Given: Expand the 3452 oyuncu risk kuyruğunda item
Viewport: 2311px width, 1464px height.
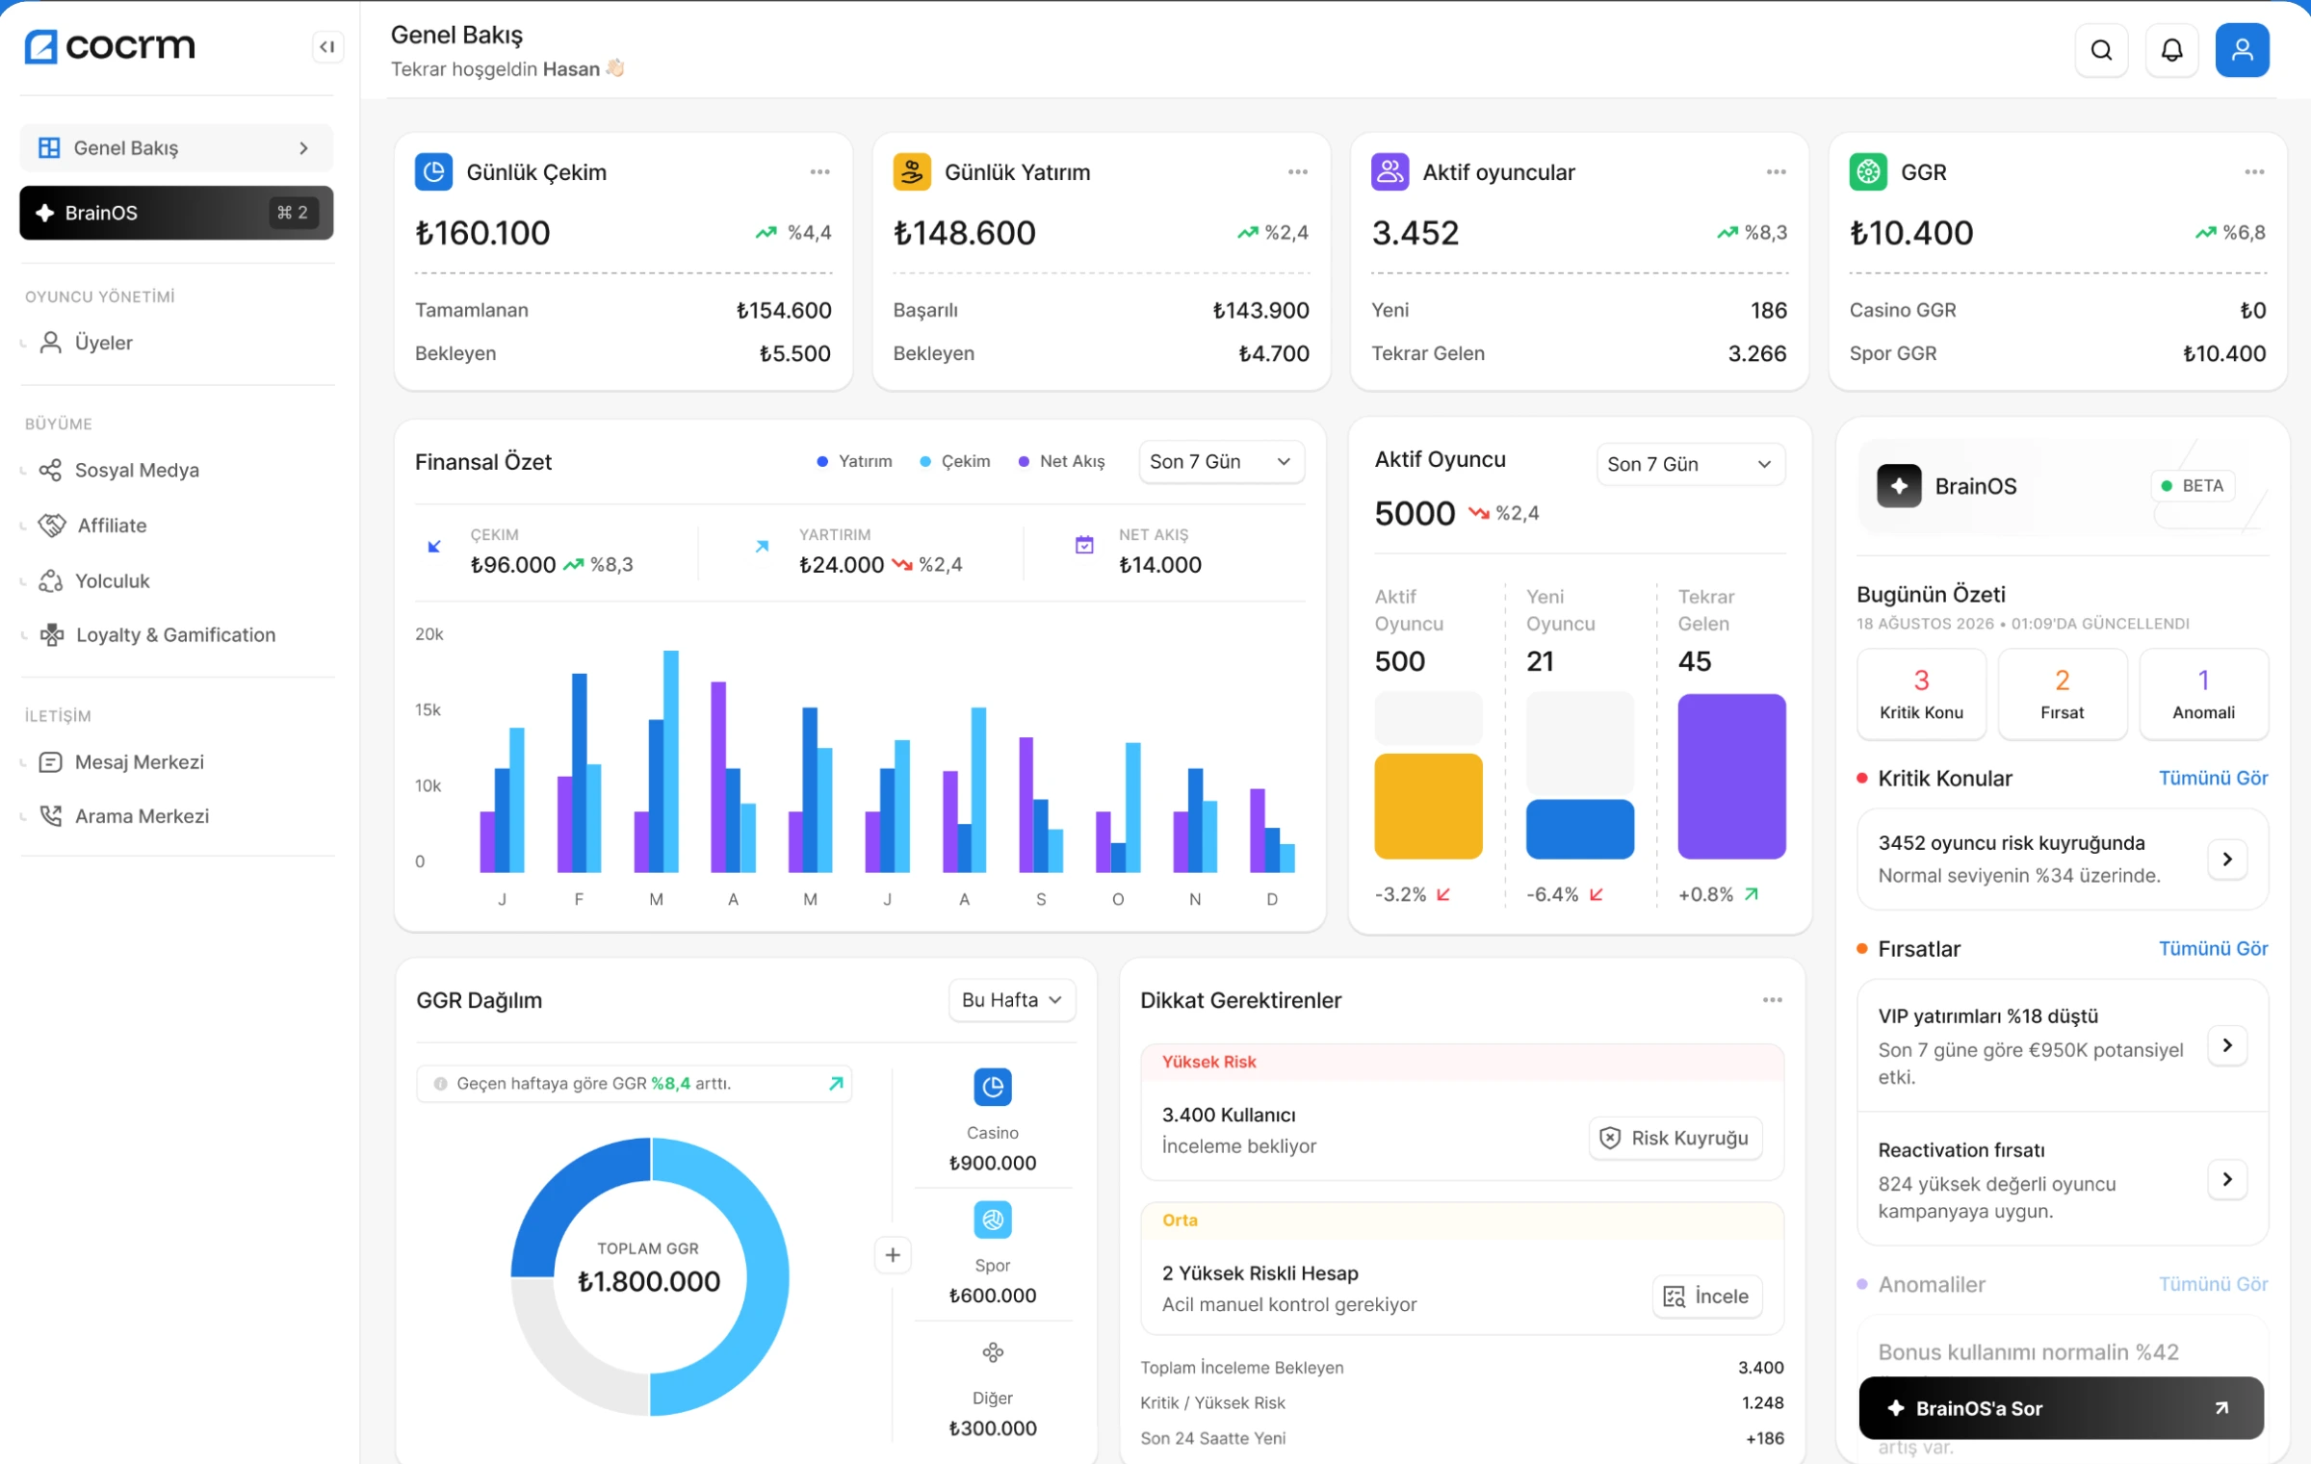Looking at the screenshot, I should [2227, 859].
